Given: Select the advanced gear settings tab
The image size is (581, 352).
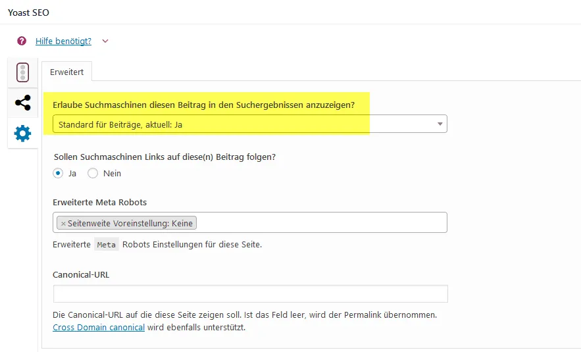Looking at the screenshot, I should coord(22,134).
